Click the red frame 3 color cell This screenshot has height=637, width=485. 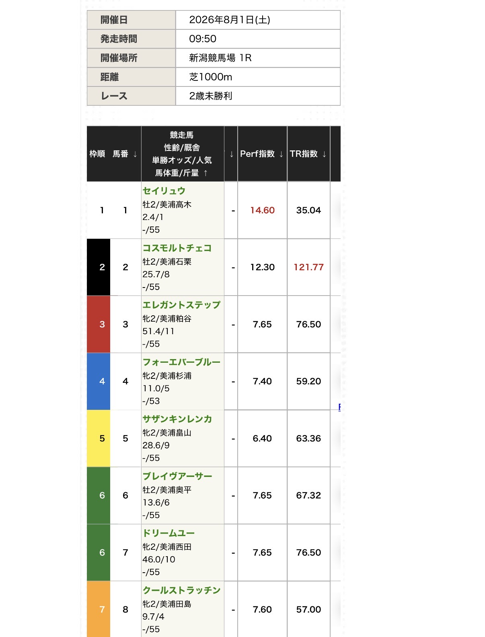[99, 324]
